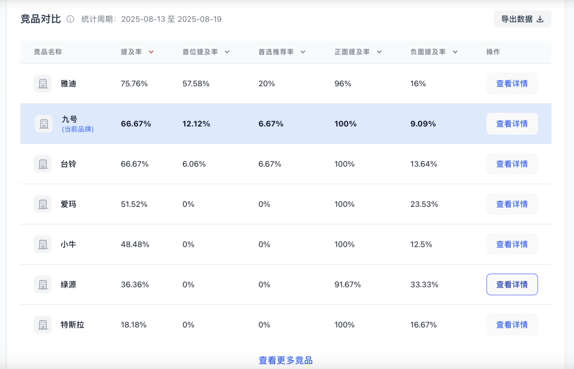
Task: Click brand name 特斯拉
Action: (72, 325)
